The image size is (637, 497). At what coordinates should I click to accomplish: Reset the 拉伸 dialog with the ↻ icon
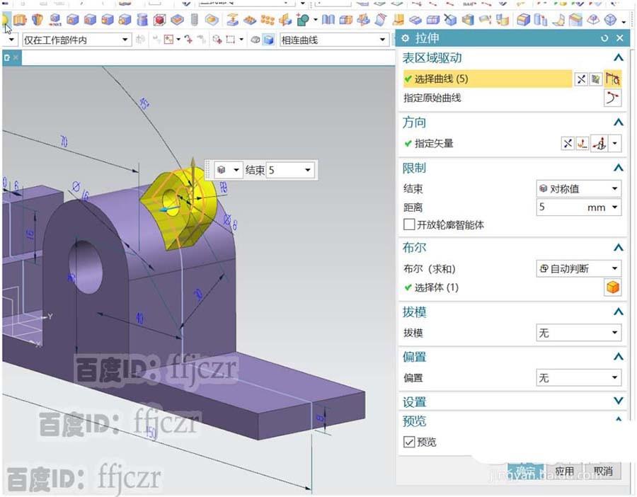(604, 38)
